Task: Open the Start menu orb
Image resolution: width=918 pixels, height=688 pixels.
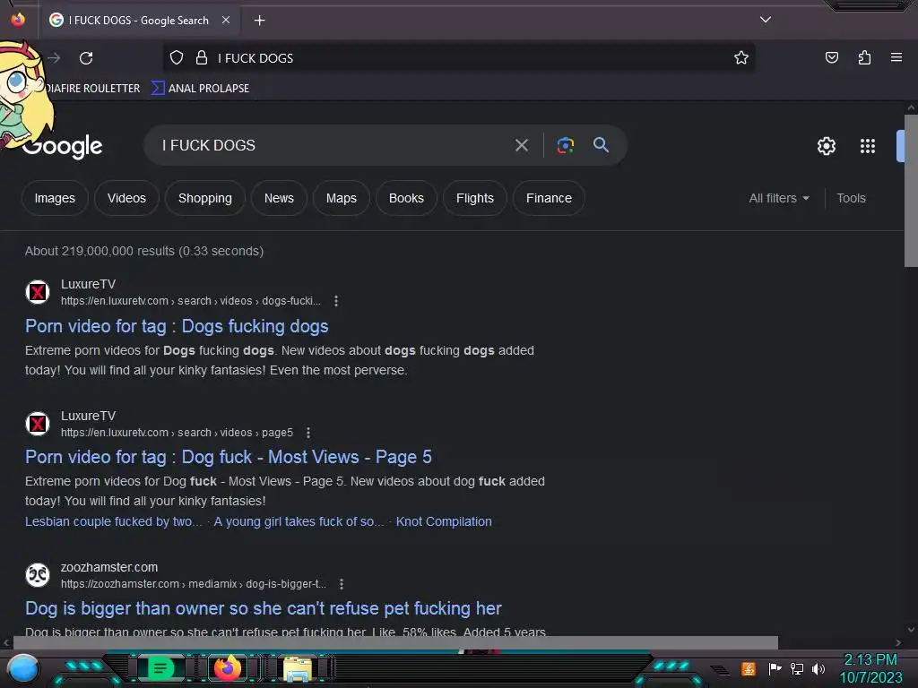Action: point(22,668)
